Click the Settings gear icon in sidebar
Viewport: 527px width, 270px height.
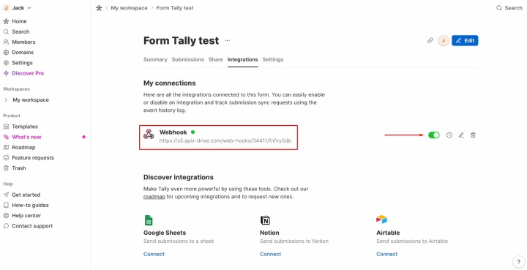click(6, 63)
